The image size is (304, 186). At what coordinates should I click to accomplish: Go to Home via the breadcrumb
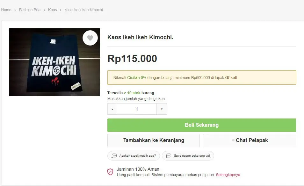pos(6,10)
